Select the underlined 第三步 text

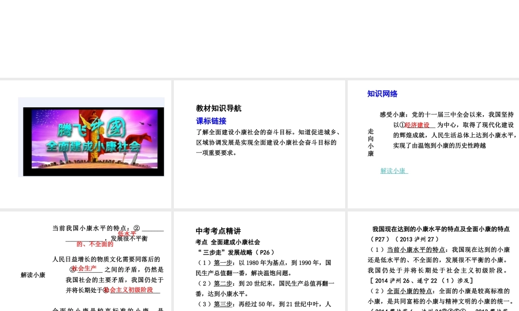coord(223,304)
